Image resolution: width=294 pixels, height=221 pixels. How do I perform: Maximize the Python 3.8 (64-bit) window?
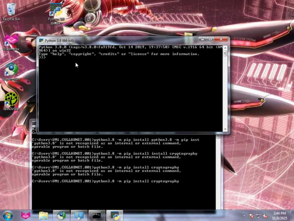point(210,39)
